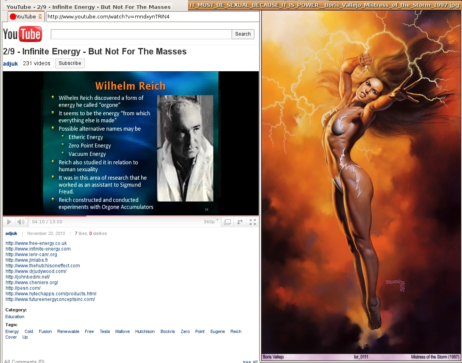Click the browser window title bar text
Image resolution: width=462 pixels, height=363 pixels.
[88, 6]
